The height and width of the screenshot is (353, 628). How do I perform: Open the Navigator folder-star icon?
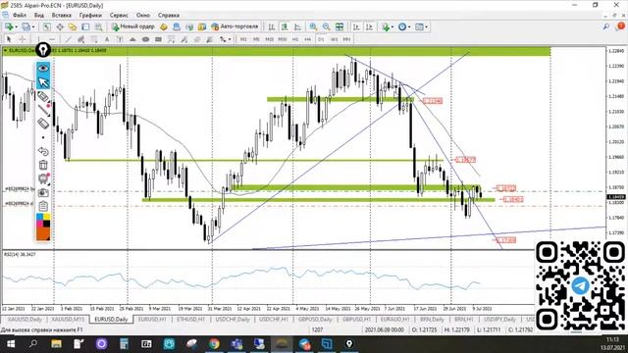point(73,26)
